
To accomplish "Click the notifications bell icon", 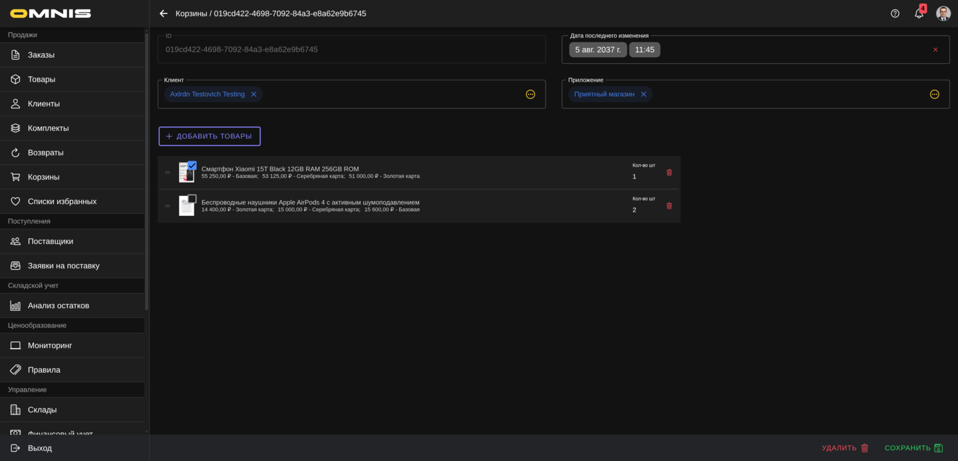I will 919,14.
